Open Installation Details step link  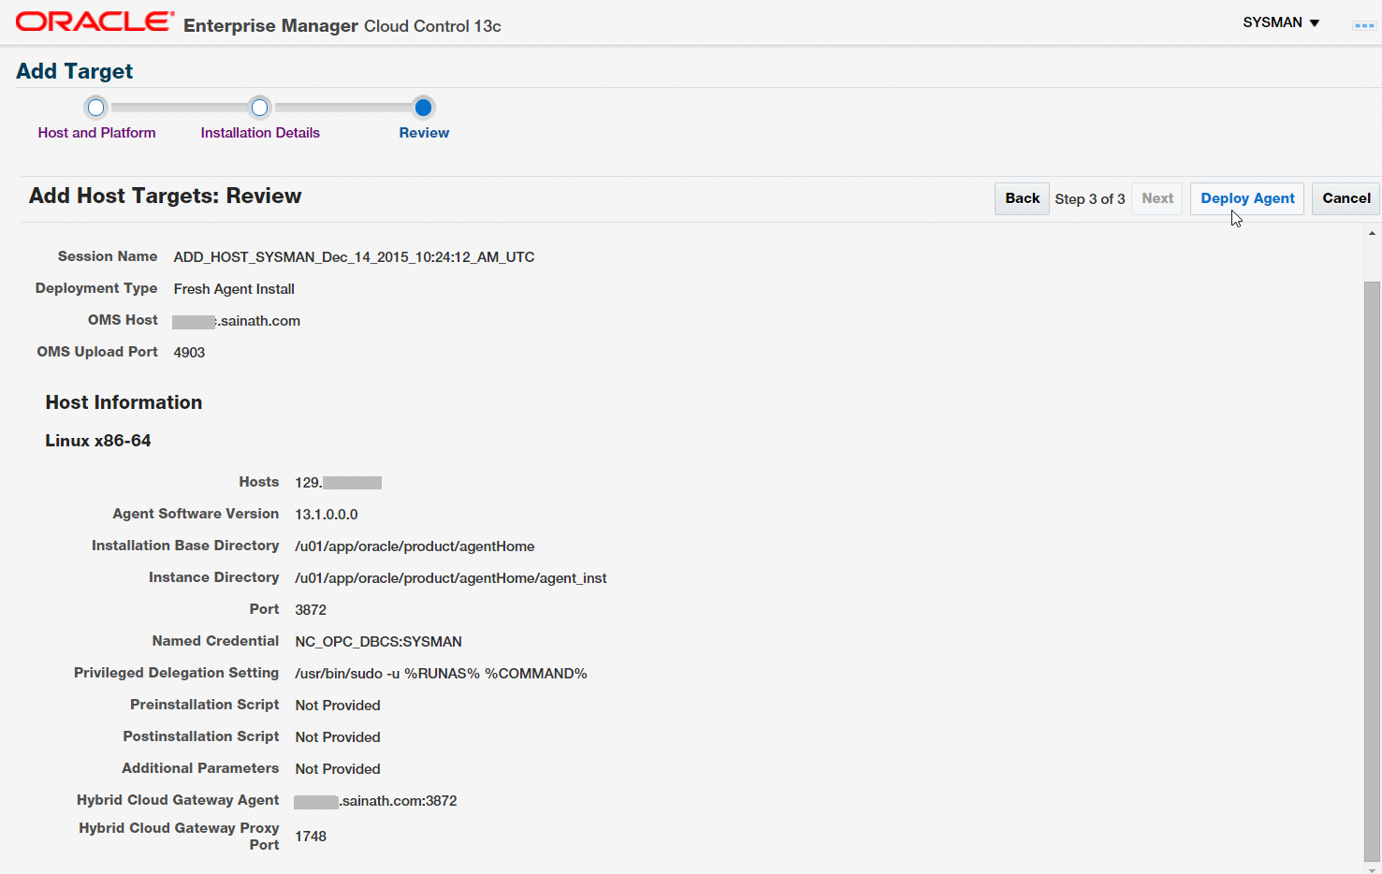[x=260, y=133]
